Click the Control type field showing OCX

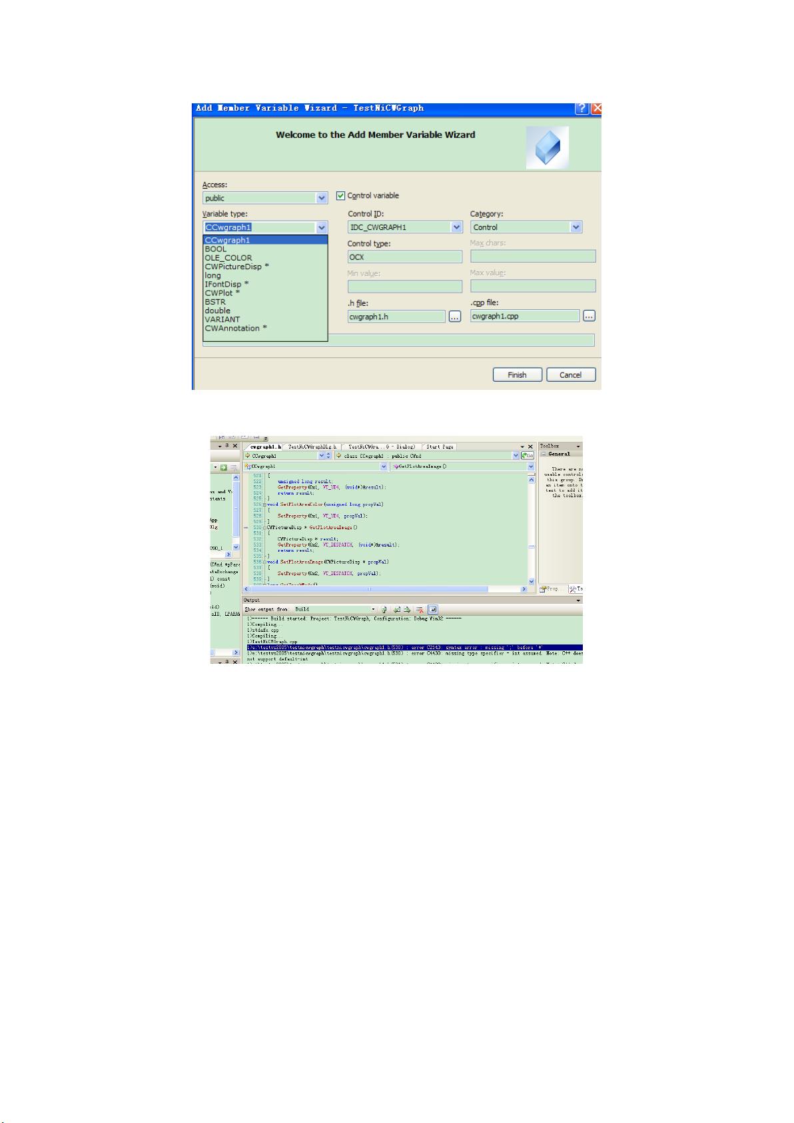pyautogui.click(x=405, y=257)
